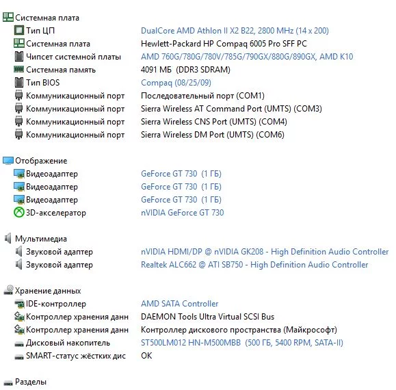Click the IDE-контроллер icon
Image resolution: width=396 pixels, height=390 pixels.
(x=19, y=304)
